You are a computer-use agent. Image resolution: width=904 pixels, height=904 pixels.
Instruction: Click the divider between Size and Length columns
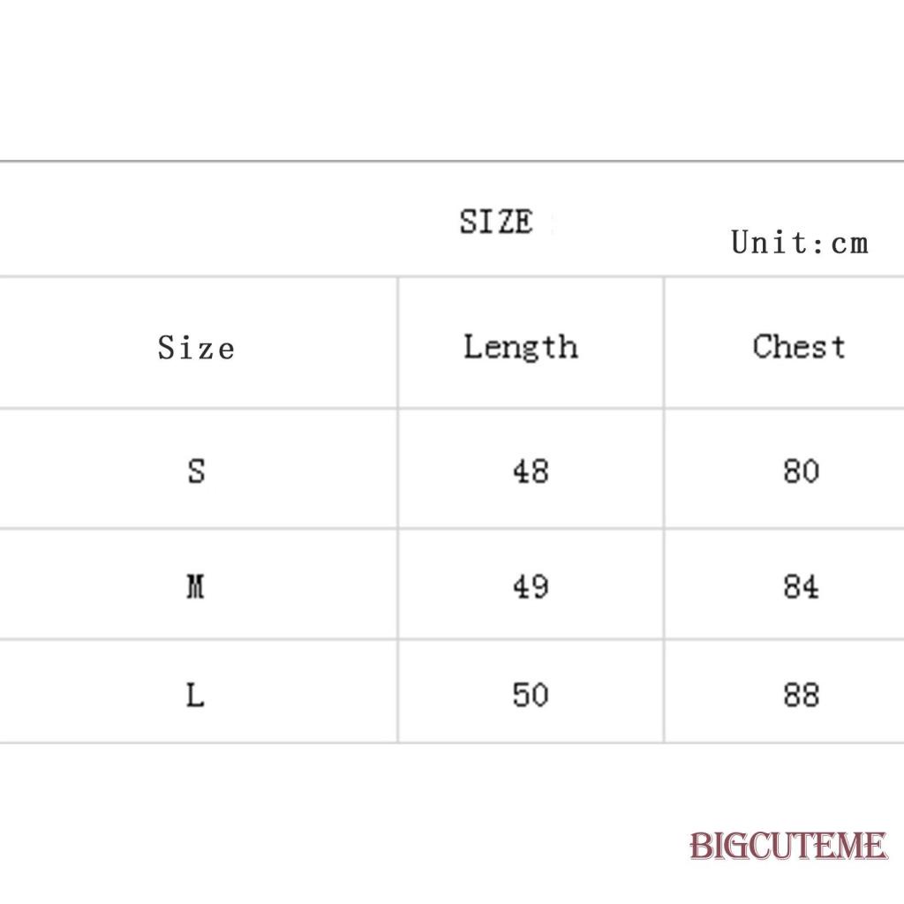click(398, 510)
